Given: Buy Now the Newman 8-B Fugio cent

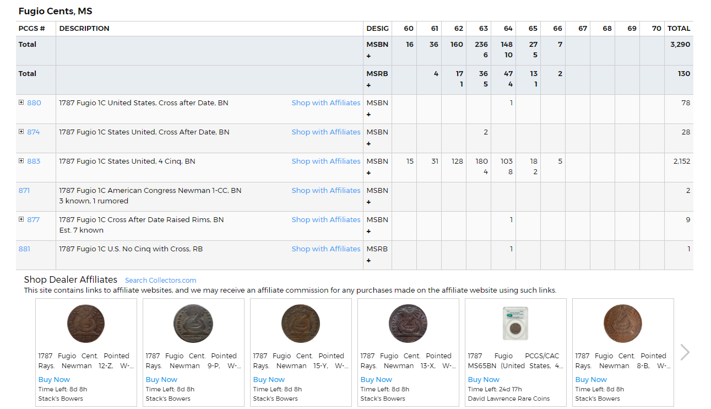Looking at the screenshot, I should click(x=591, y=380).
